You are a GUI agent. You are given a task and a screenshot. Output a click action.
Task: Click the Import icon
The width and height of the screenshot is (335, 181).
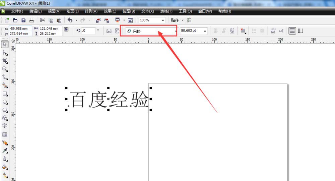coord(98,20)
